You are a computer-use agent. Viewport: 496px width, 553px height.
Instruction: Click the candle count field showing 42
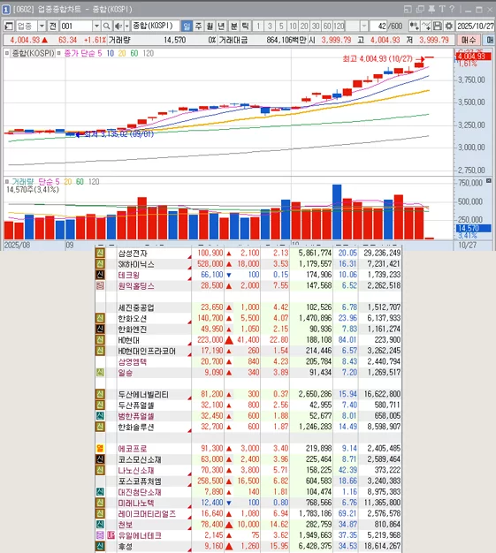click(x=378, y=27)
